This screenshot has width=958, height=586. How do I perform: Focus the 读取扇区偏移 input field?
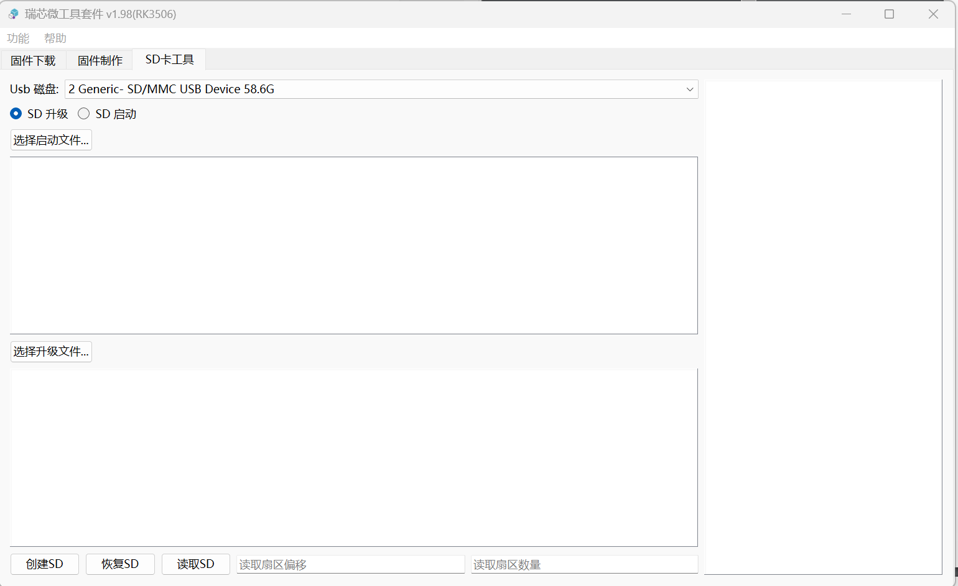pos(350,564)
